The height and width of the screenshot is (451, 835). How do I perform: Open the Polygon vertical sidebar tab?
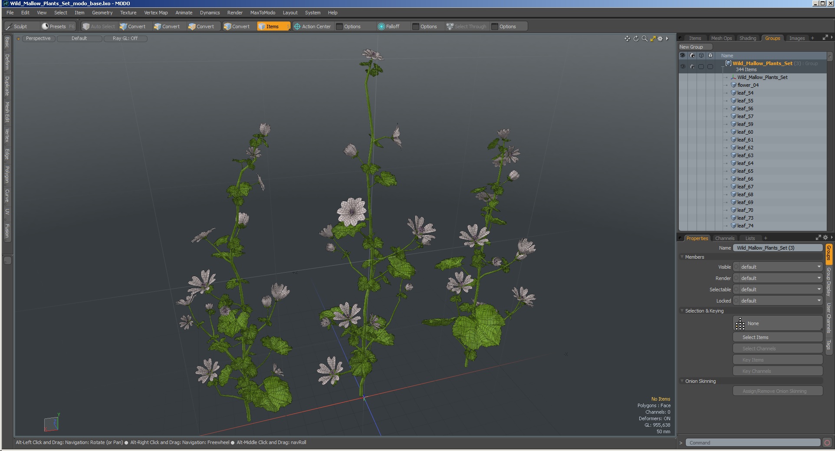(7, 175)
